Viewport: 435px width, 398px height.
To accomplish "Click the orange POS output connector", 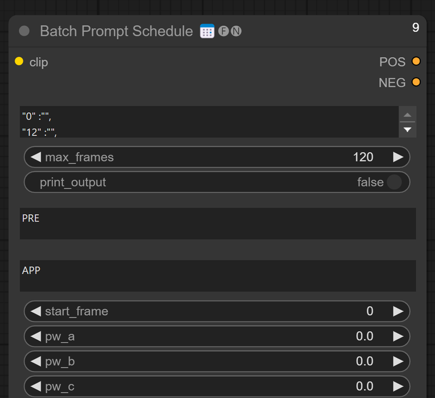I will click(x=416, y=61).
